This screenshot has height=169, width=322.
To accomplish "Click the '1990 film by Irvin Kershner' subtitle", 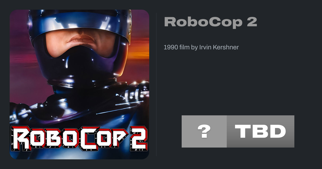I will (201, 47).
